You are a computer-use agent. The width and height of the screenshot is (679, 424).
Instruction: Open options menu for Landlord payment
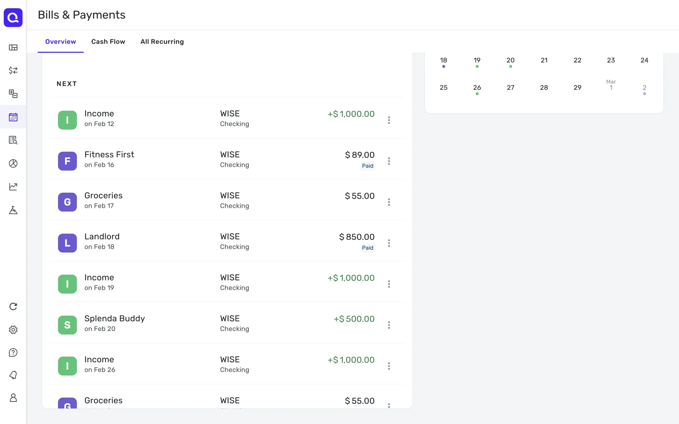pos(389,243)
